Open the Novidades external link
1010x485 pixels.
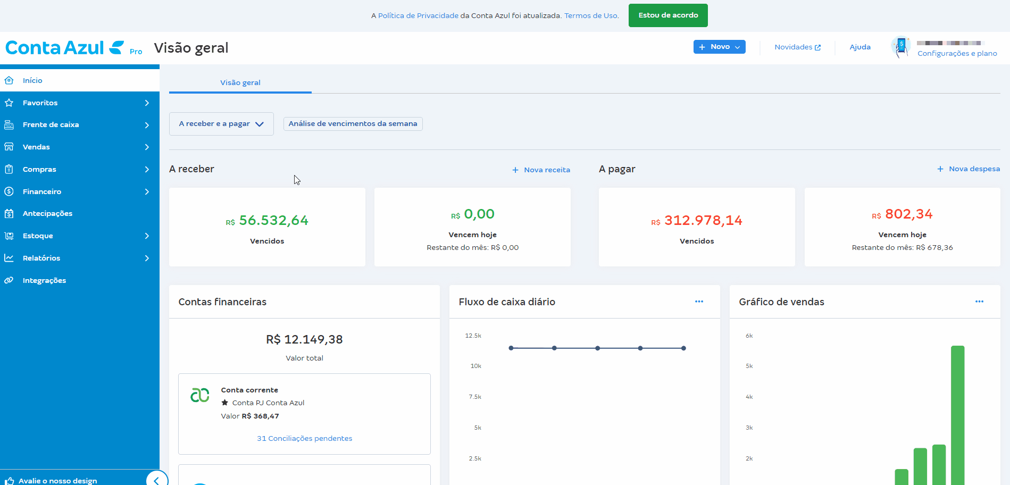(797, 47)
